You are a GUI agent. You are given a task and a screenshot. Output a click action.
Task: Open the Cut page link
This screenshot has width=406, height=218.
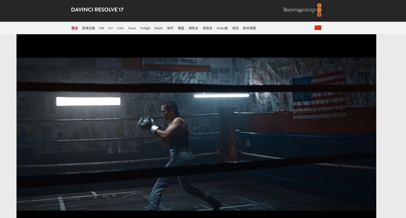[110, 28]
